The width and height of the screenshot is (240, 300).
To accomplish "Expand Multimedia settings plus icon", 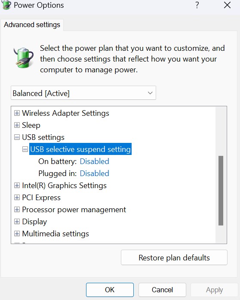I will coord(17,234).
